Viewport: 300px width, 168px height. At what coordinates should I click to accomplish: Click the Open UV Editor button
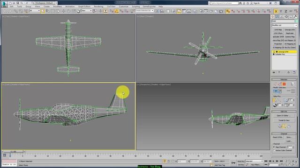[284, 116]
